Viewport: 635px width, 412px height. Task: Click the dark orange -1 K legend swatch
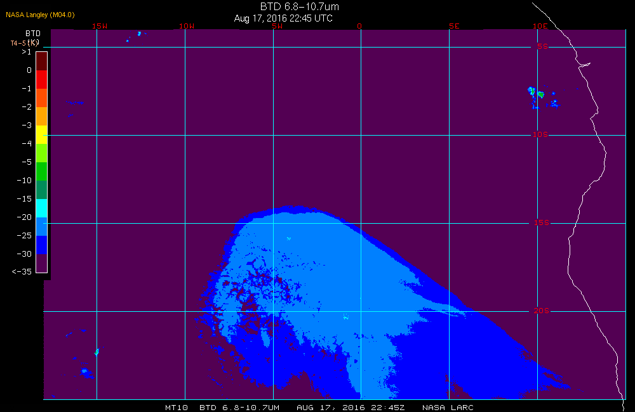click(x=42, y=98)
